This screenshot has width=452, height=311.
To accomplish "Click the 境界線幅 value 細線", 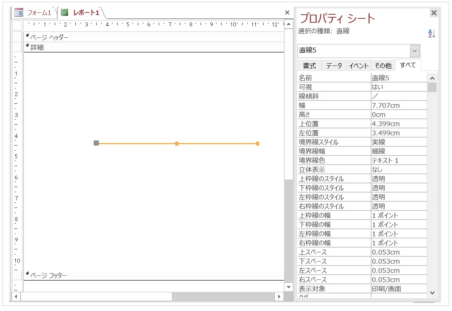I will [399, 151].
